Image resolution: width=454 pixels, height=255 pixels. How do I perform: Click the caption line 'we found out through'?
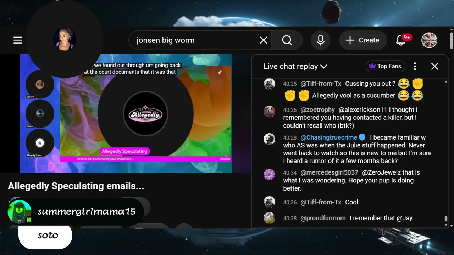[137, 65]
